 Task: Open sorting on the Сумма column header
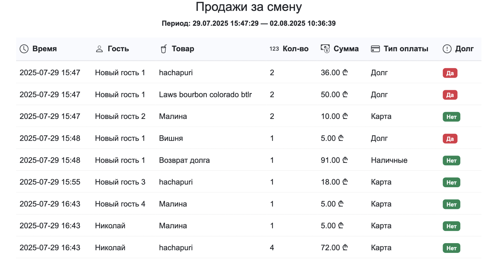(346, 49)
